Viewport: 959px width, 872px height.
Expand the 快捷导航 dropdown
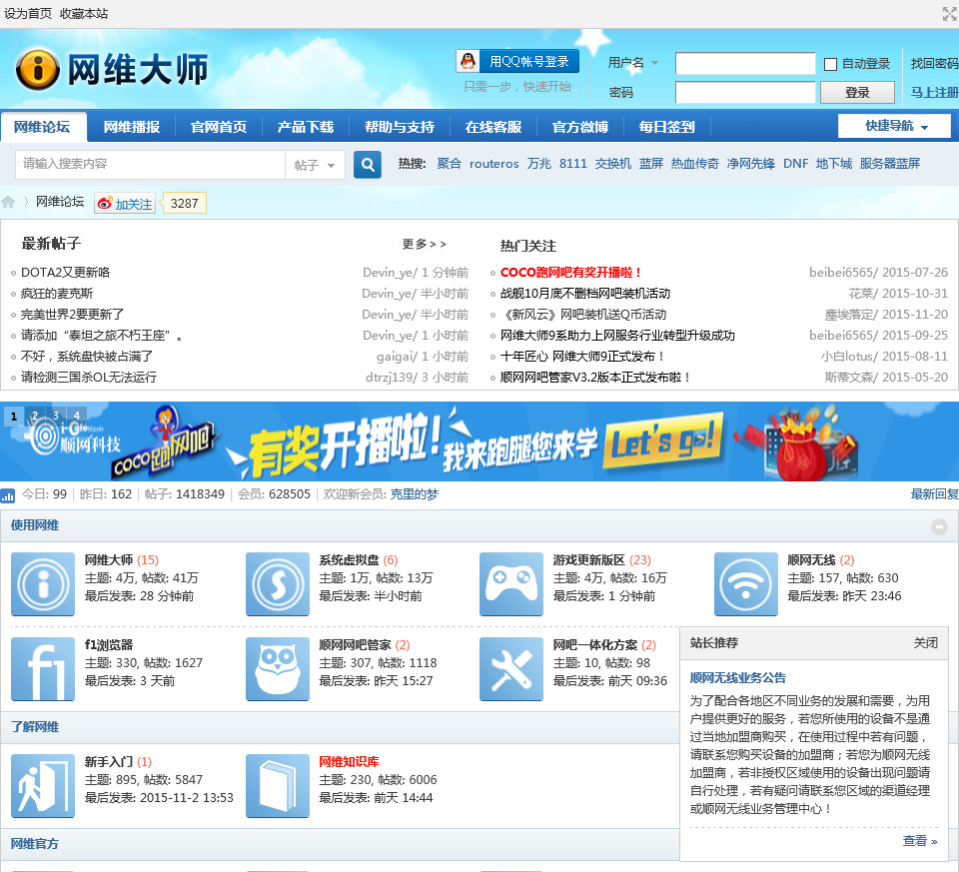tap(894, 126)
